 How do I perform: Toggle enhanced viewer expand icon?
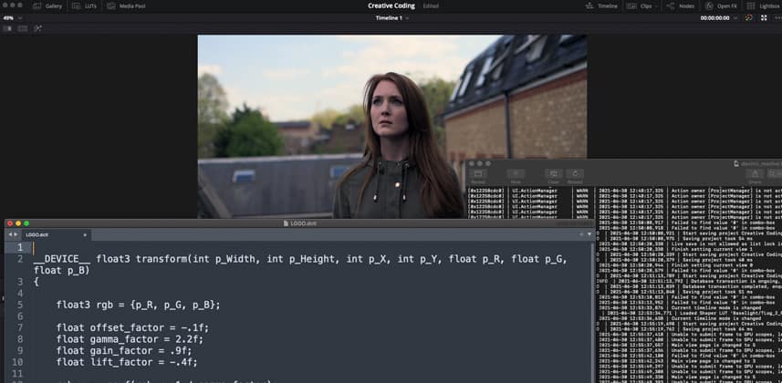click(x=764, y=18)
